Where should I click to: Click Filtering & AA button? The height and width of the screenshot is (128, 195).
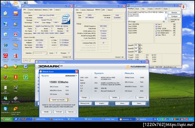(85, 103)
